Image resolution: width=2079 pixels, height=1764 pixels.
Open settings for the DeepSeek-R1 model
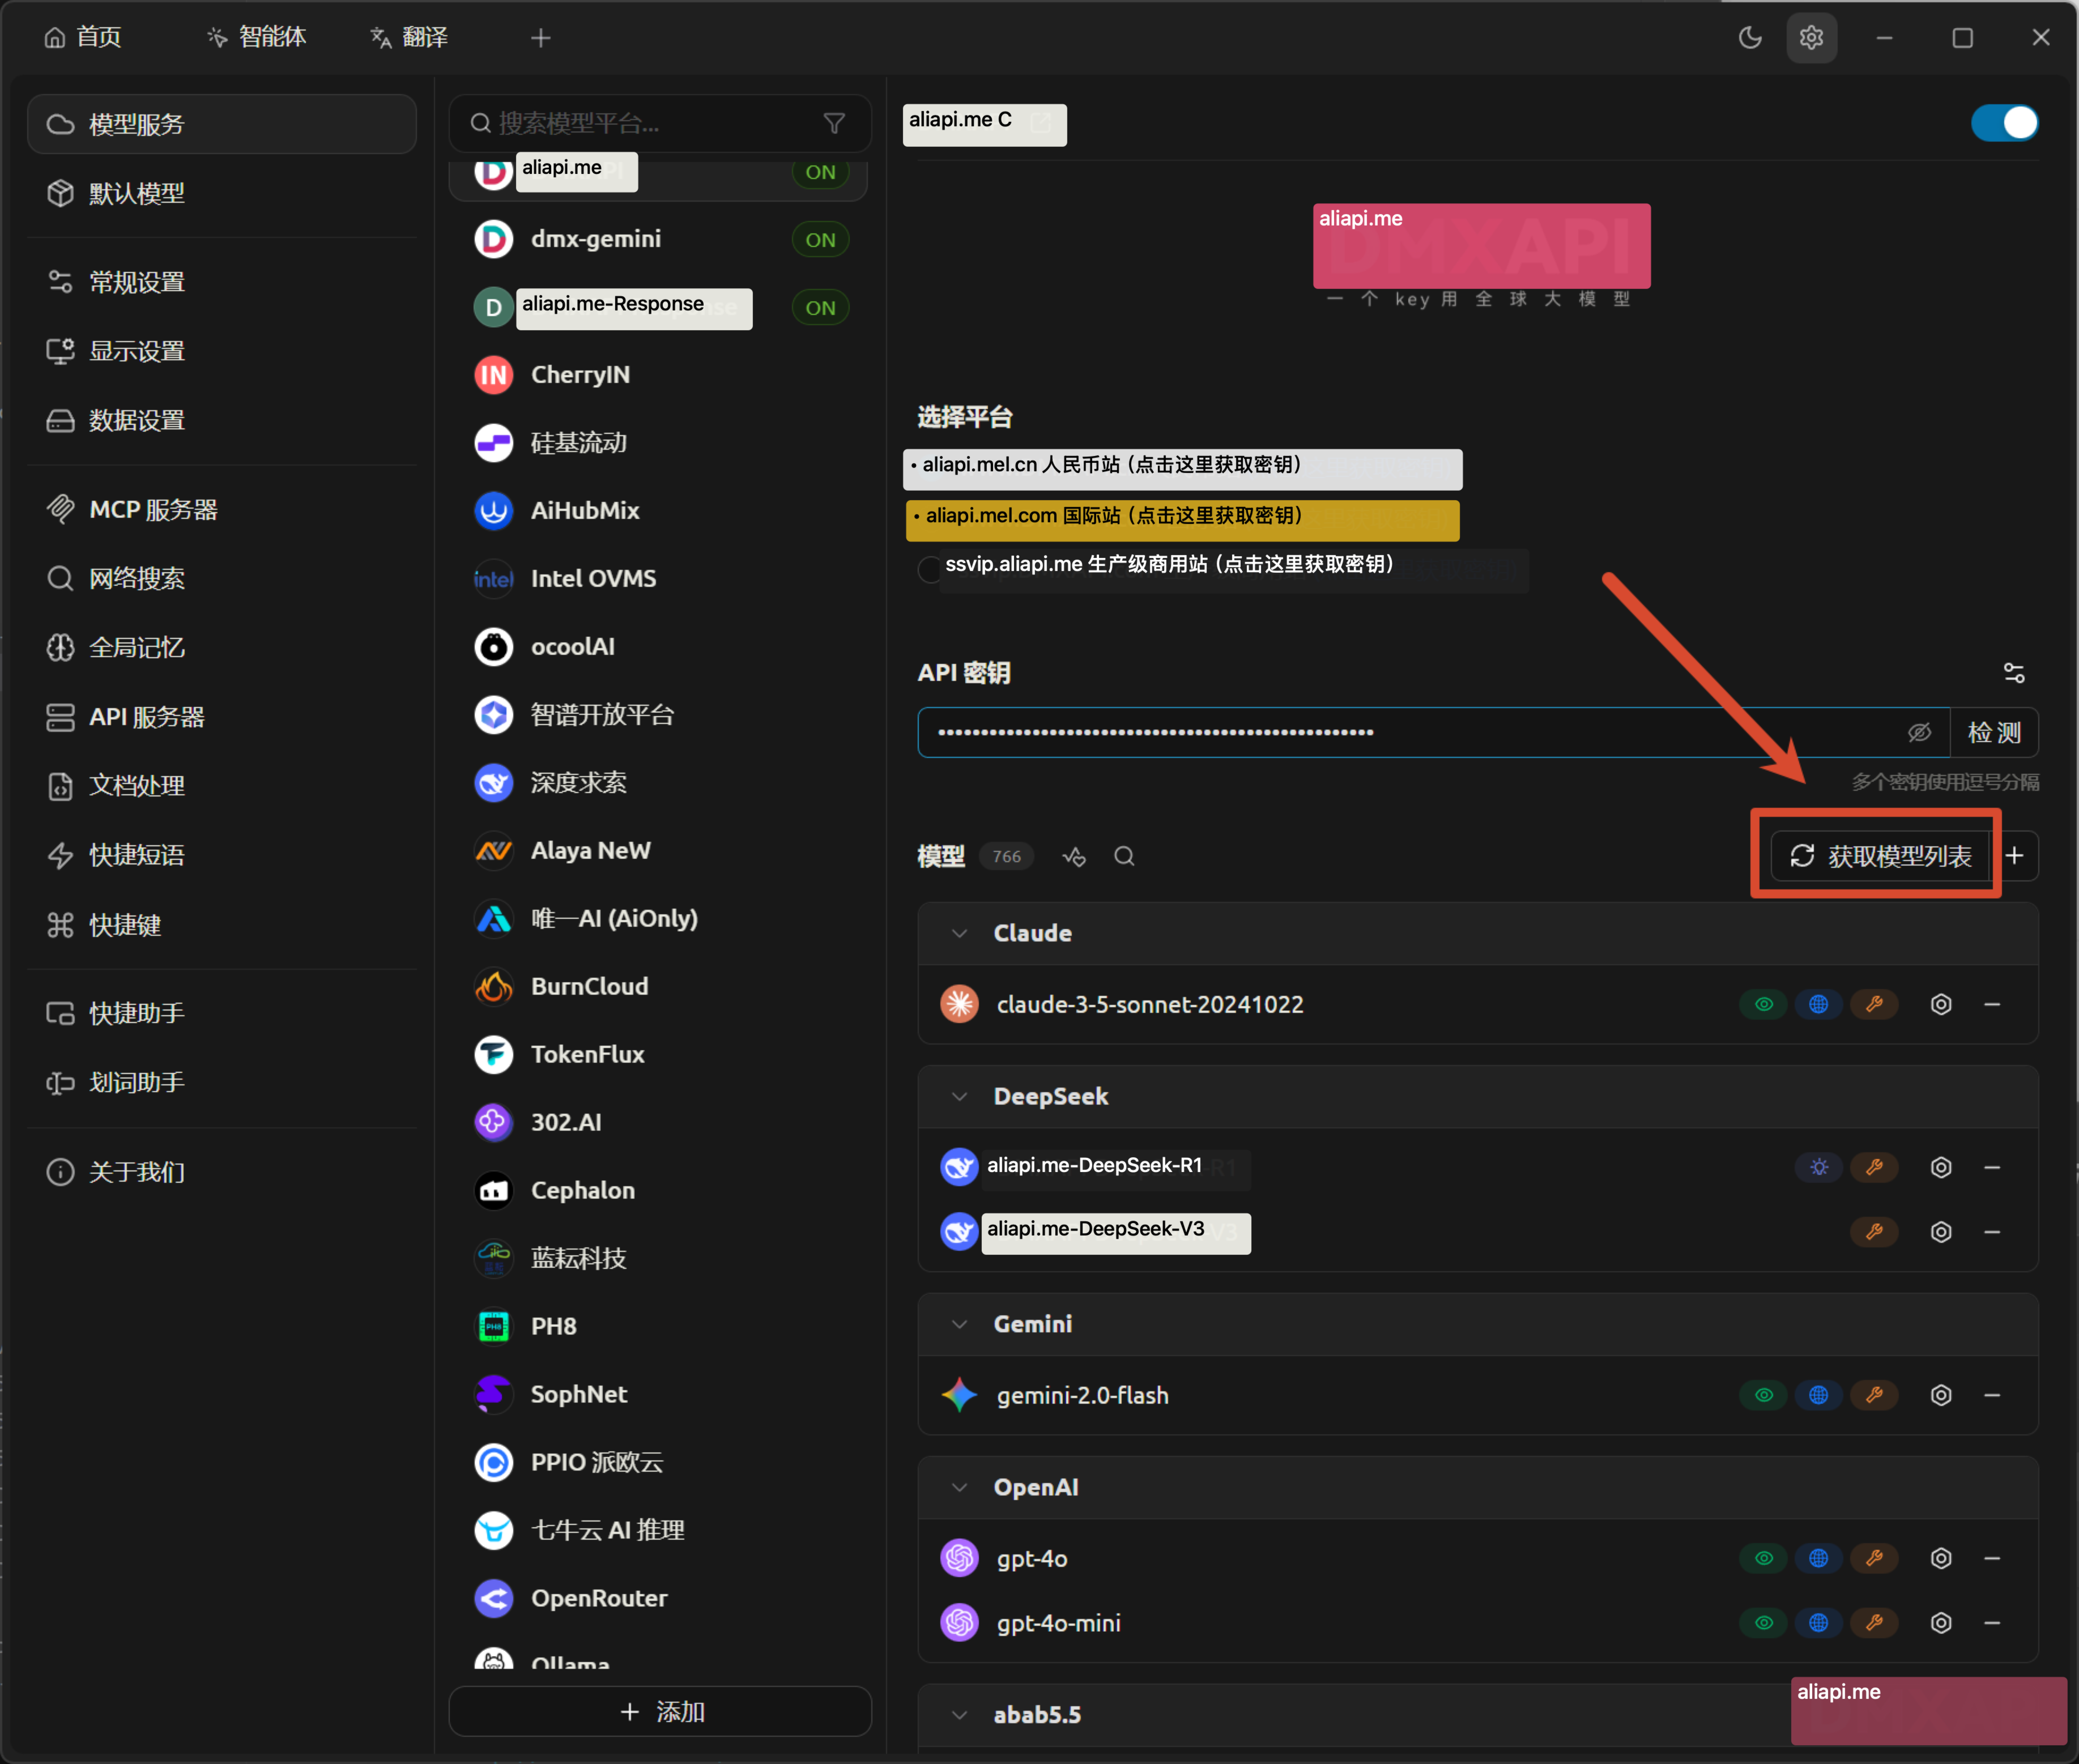point(1941,1167)
